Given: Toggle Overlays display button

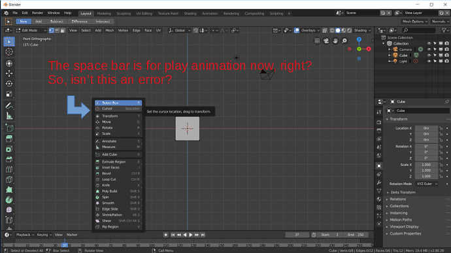Looking at the screenshot, I should click(x=297, y=31).
